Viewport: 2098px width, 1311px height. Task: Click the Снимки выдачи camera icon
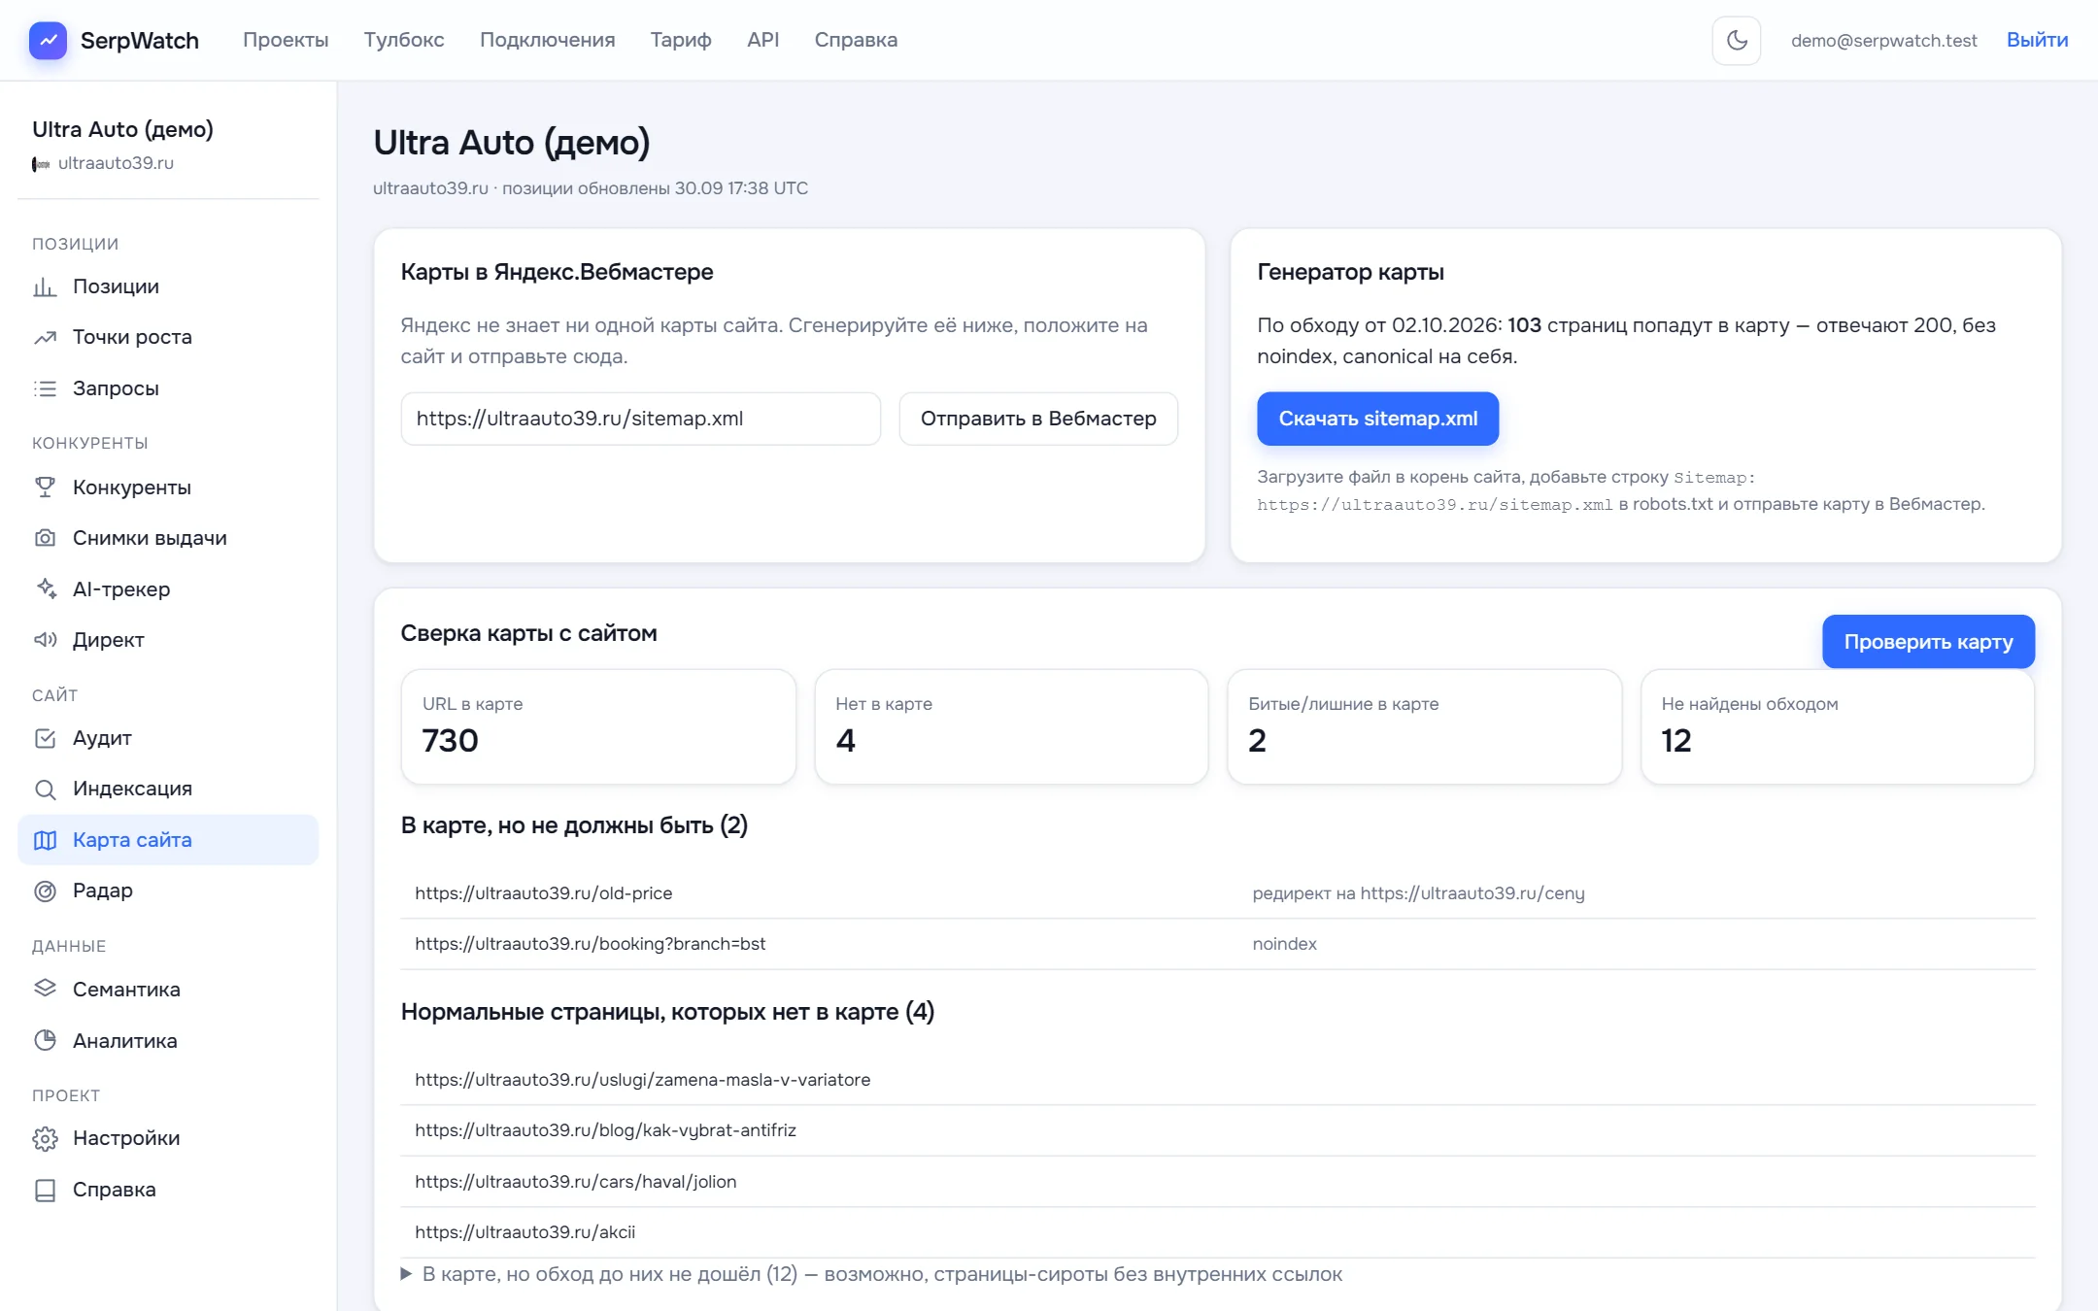pos(45,538)
